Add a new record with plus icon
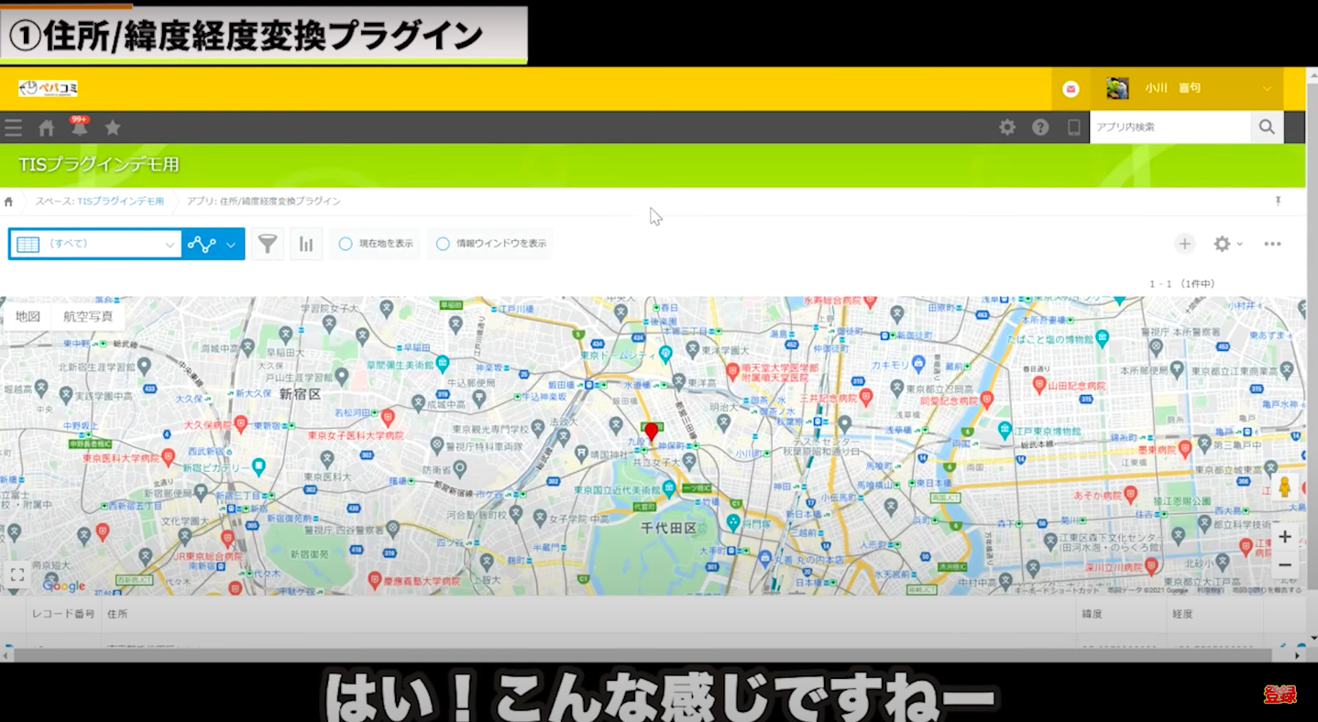1318x722 pixels. [x=1184, y=244]
